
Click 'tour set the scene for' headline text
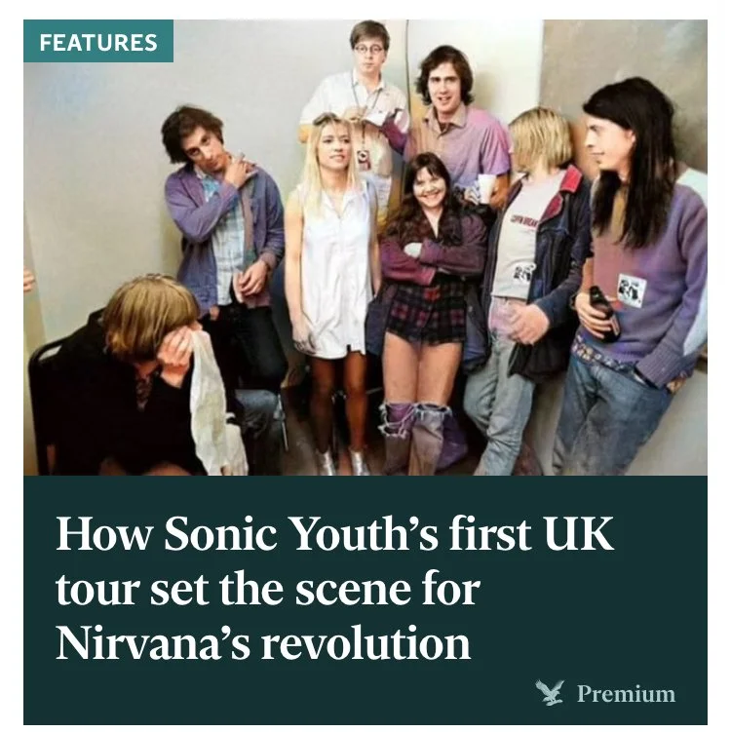[x=267, y=588]
